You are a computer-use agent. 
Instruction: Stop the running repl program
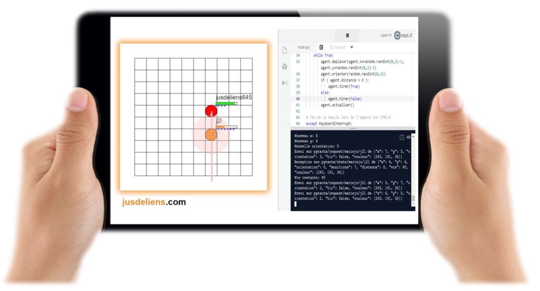pyautogui.click(x=347, y=35)
